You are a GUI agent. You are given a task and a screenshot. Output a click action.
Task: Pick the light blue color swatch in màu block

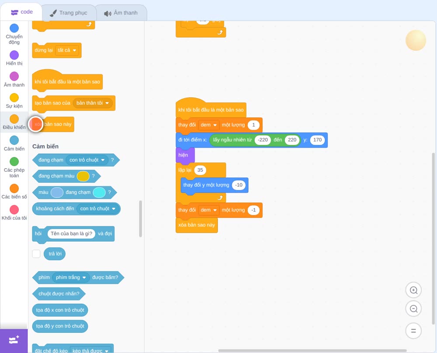tap(57, 192)
